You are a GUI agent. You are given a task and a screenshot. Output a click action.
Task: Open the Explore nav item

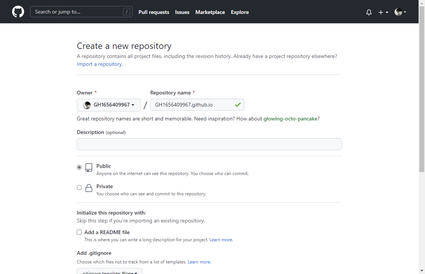[x=240, y=12]
